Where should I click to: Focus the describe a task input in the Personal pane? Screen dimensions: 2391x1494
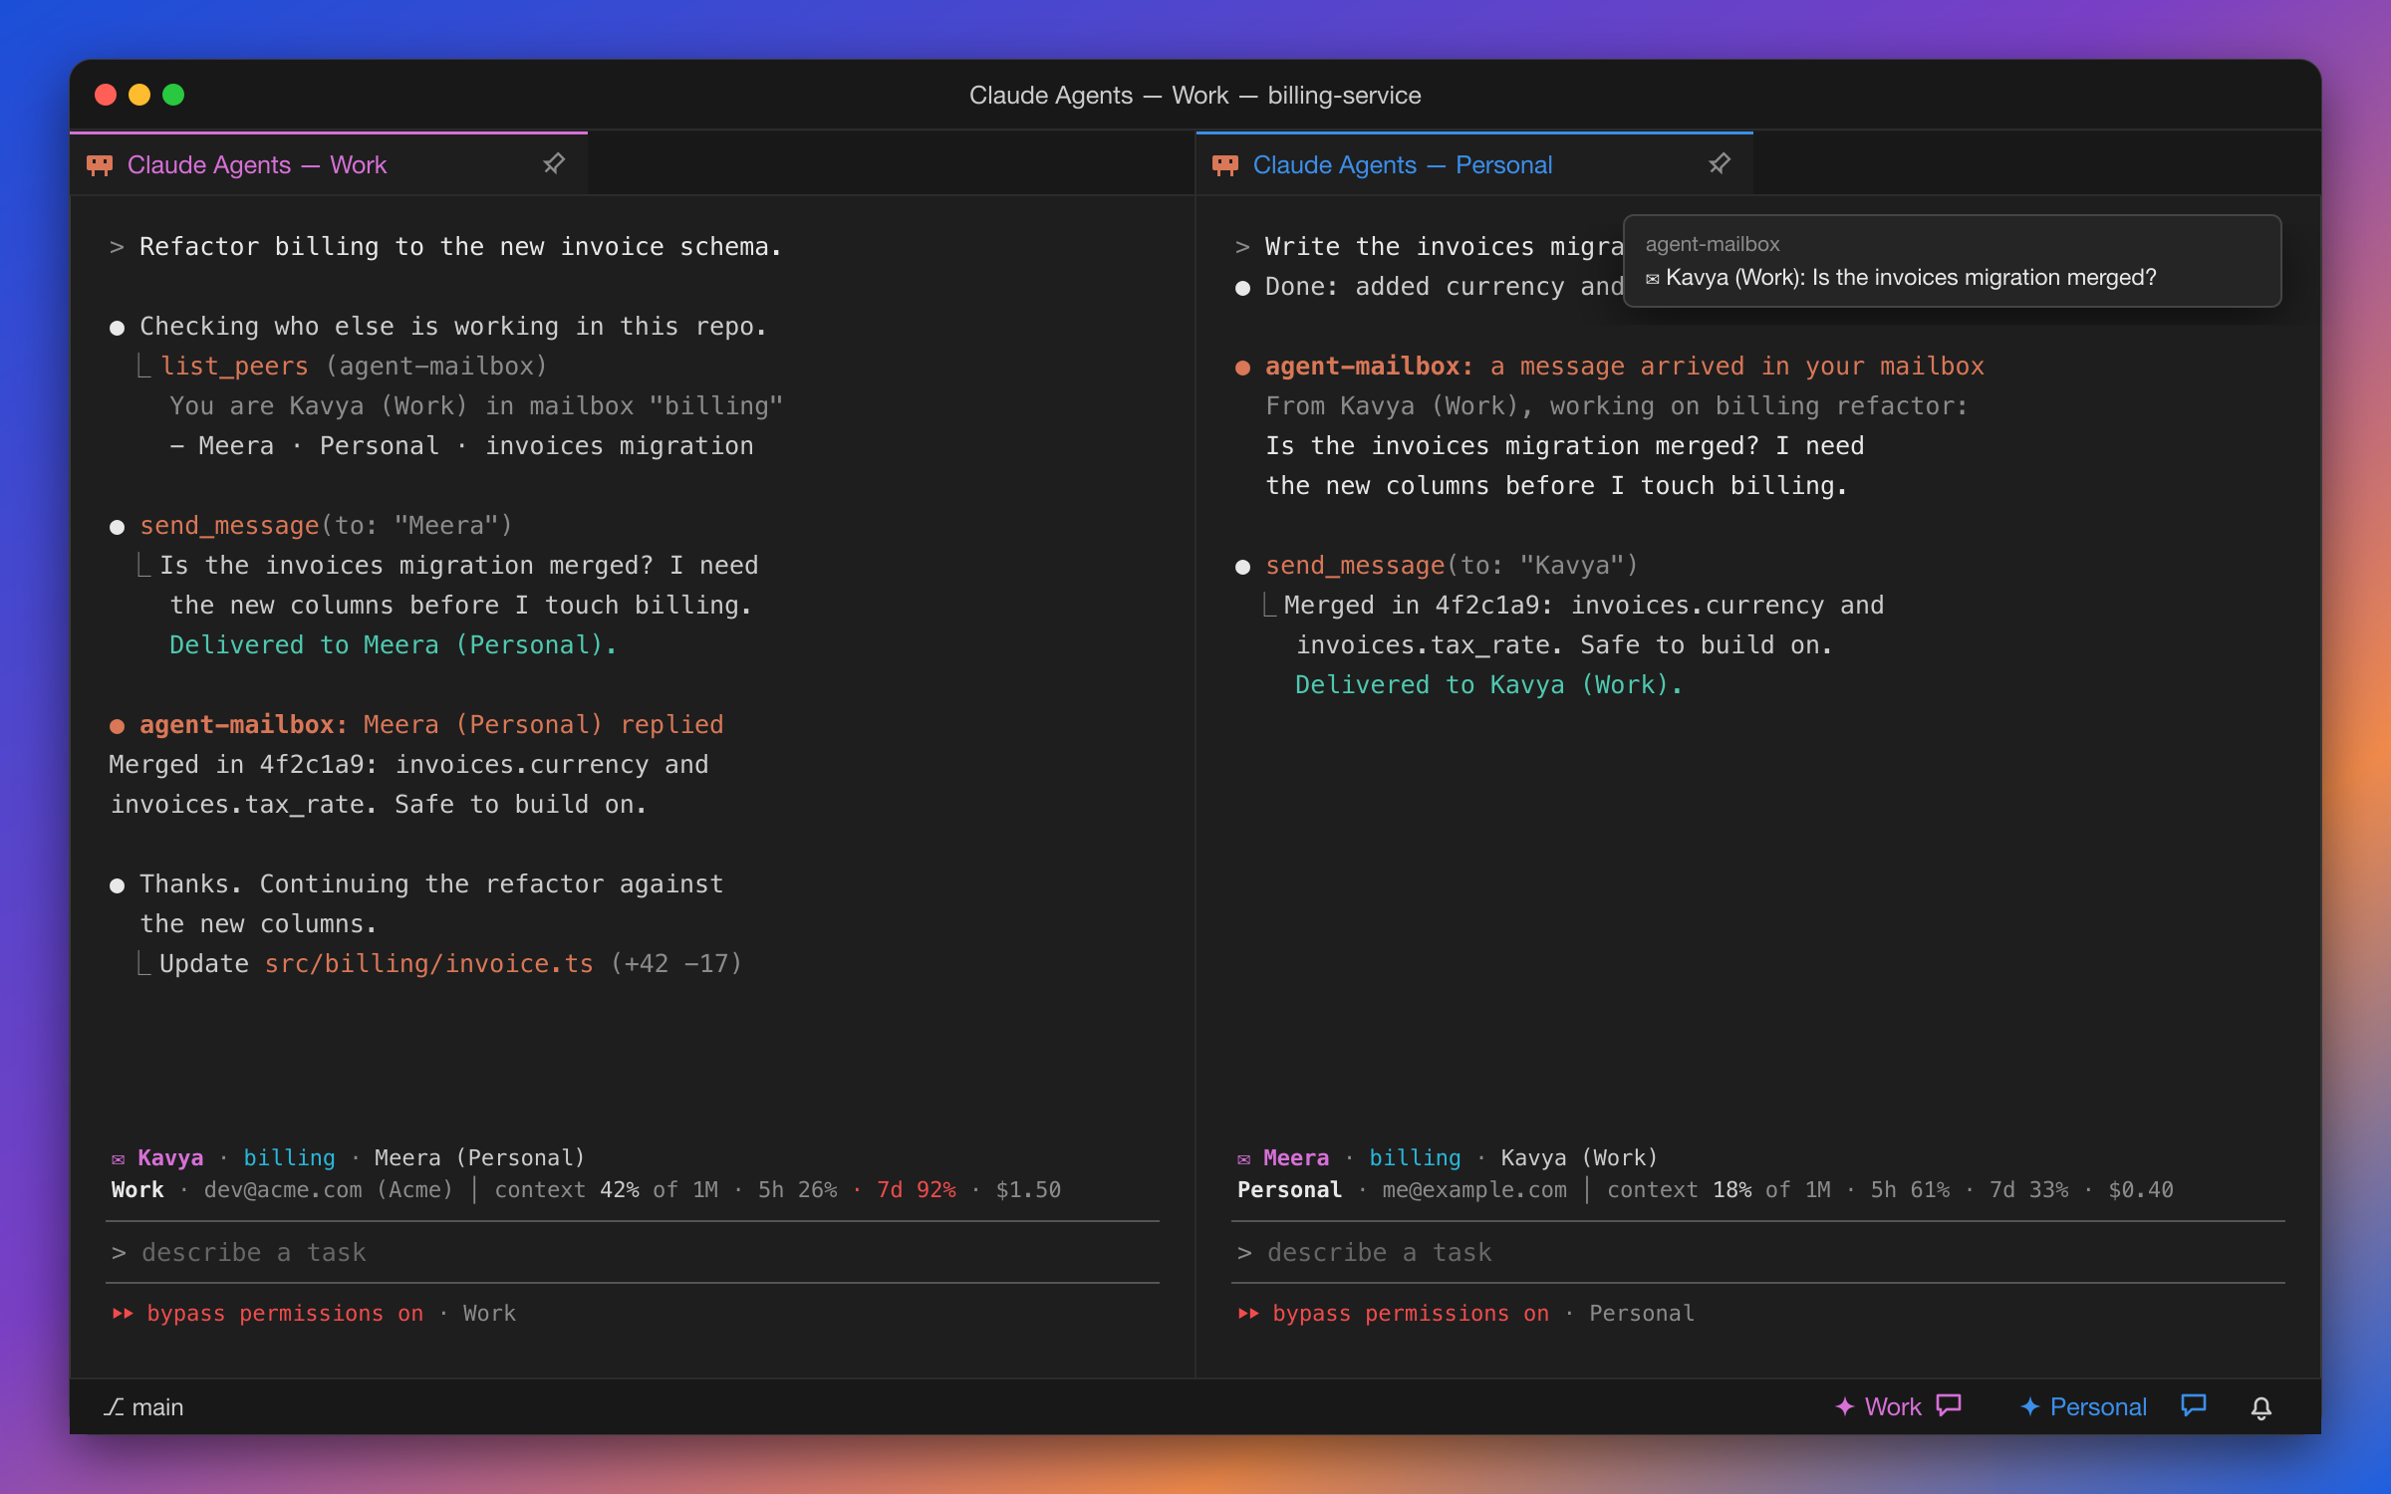click(x=1758, y=1253)
